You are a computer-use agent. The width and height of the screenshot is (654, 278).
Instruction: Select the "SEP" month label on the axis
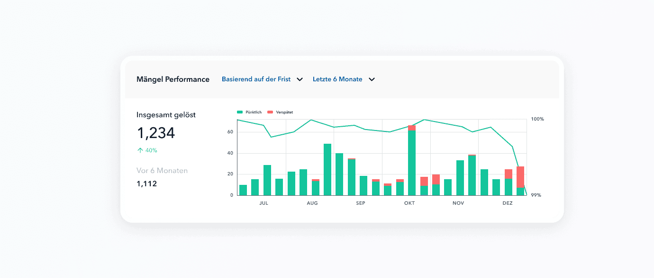361,203
